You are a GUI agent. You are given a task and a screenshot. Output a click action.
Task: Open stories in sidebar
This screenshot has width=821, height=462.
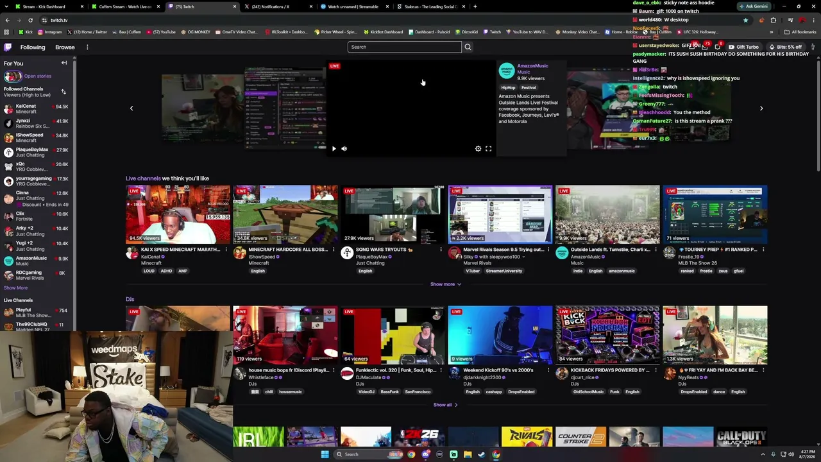coord(38,76)
